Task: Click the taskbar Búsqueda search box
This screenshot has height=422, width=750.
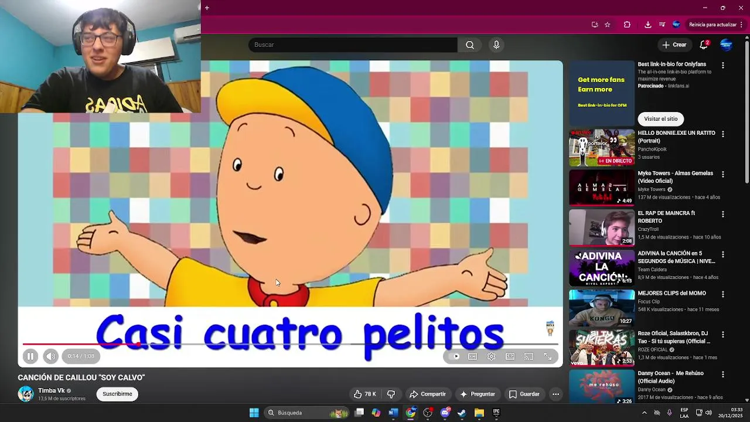Action: (307, 413)
